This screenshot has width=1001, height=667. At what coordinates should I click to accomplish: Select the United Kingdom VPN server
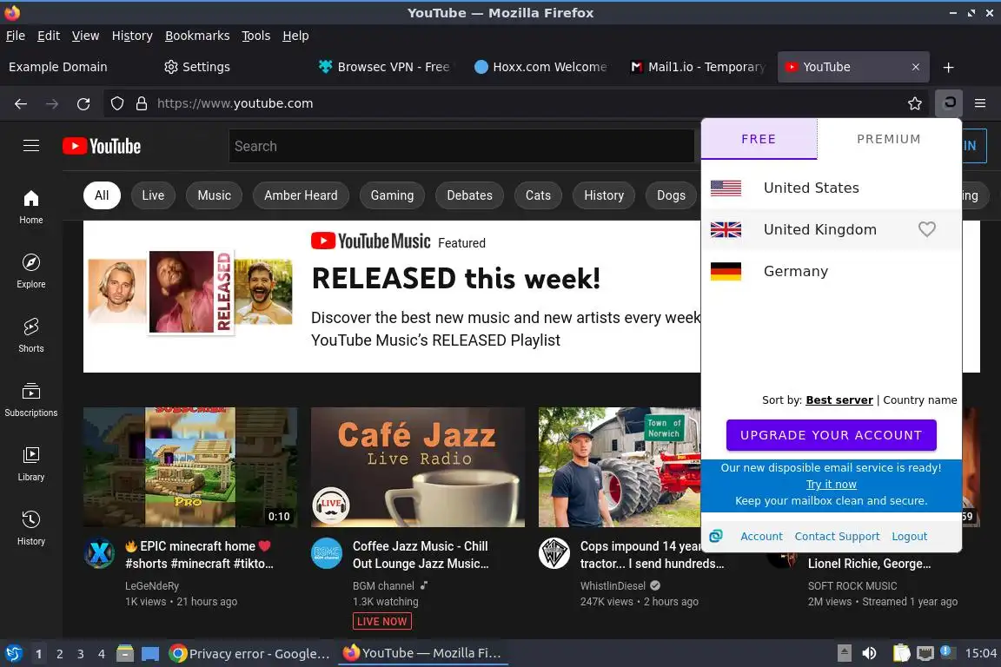[832, 229]
